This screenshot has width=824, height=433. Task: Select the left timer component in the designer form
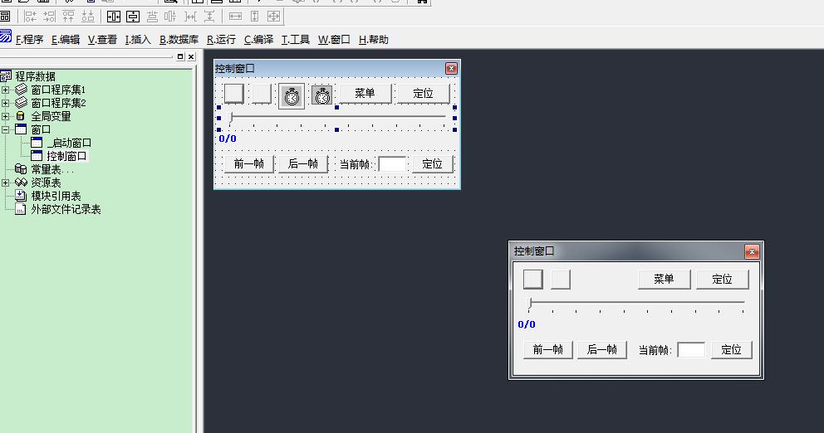tap(292, 95)
